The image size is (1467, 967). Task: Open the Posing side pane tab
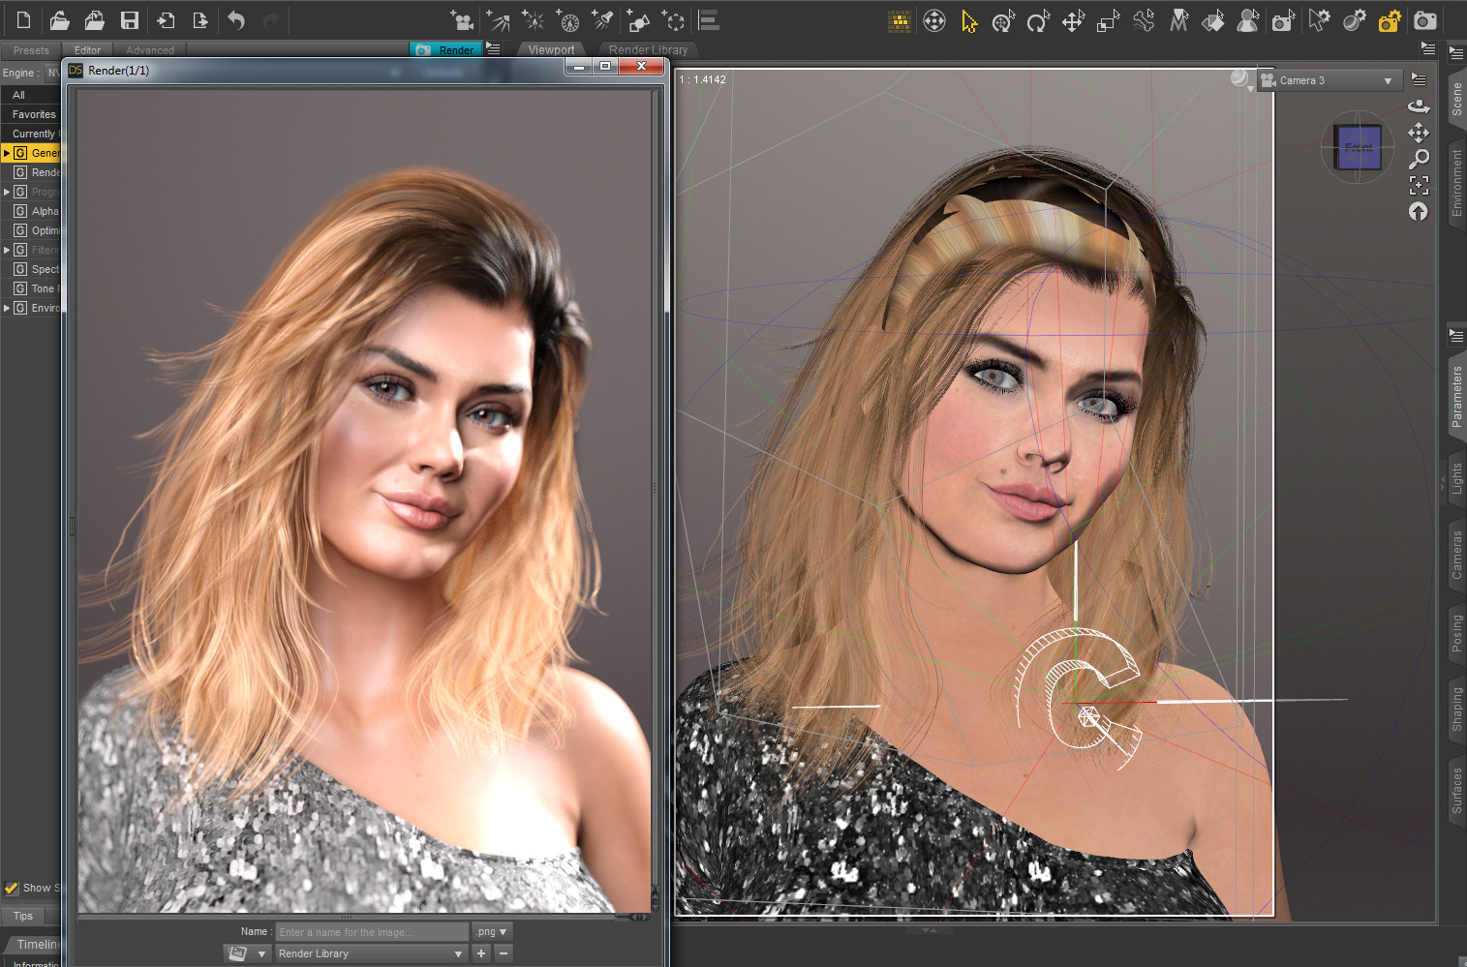pyautogui.click(x=1456, y=633)
